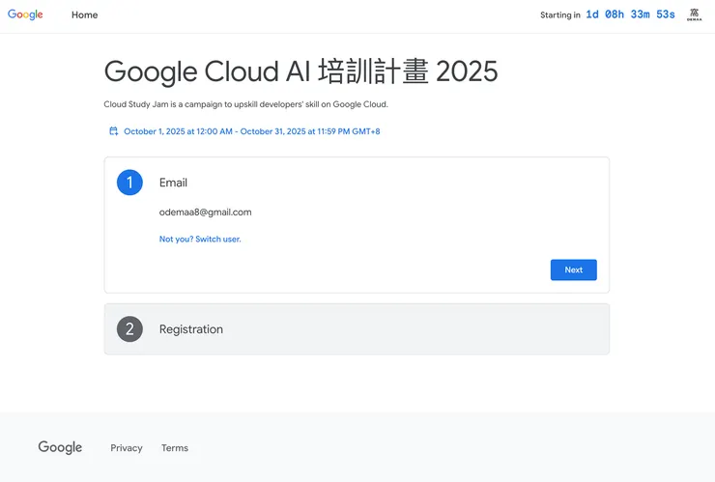
Task: Click the Google Cloud AI 培訓計畫 2025 title
Action: pos(300,71)
